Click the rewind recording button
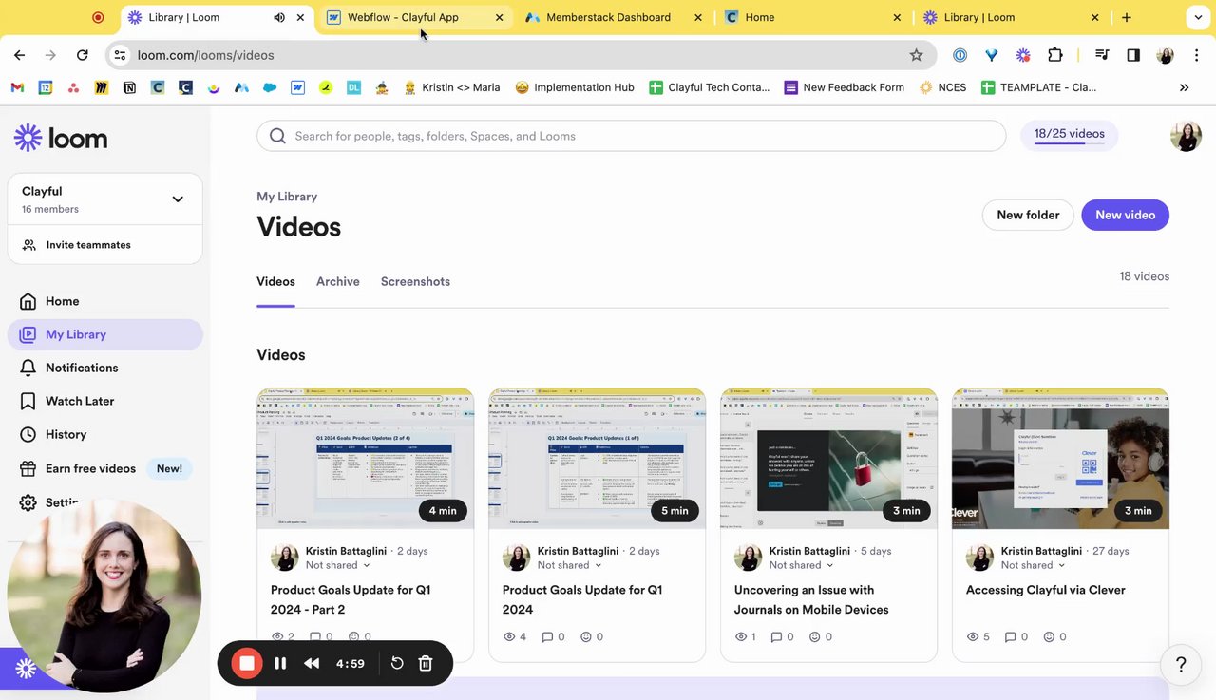The height and width of the screenshot is (700, 1216). click(x=312, y=663)
